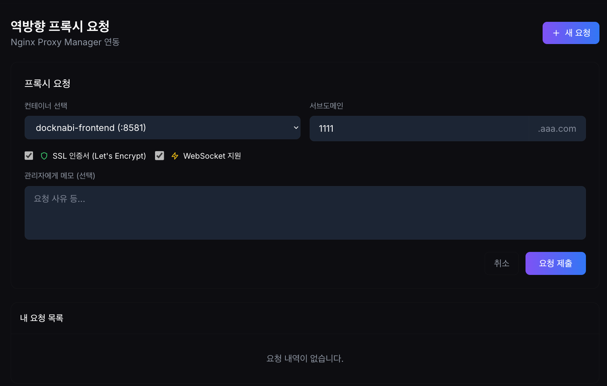Click the .aaa.com domain suffix label
The image size is (607, 386).
(557, 129)
